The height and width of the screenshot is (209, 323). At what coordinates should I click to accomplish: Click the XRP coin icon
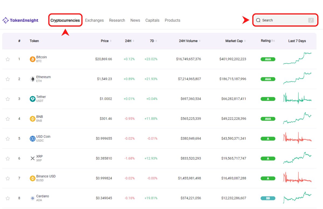point(33,158)
